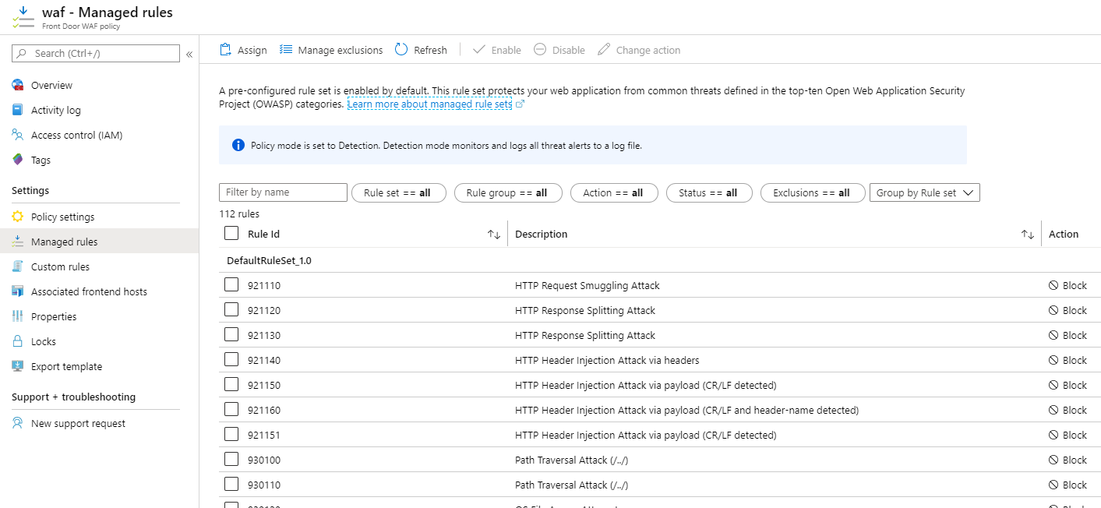Collapse the DefaultRuleSet_1.0 group

tap(269, 261)
